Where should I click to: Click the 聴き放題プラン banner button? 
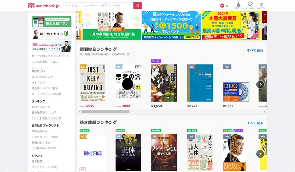tap(51, 21)
